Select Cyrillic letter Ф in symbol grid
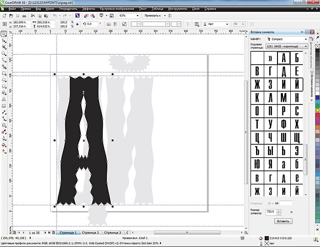The width and height of the screenshot is (320, 247). pyautogui.click(x=284, y=124)
